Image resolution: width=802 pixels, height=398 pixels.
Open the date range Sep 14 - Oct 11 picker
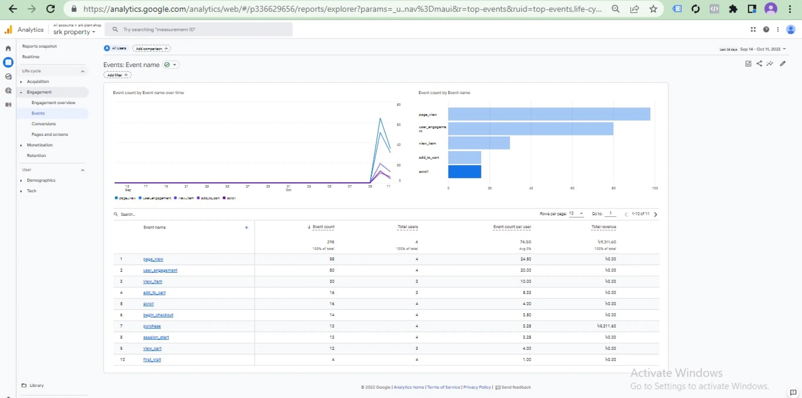pos(763,49)
